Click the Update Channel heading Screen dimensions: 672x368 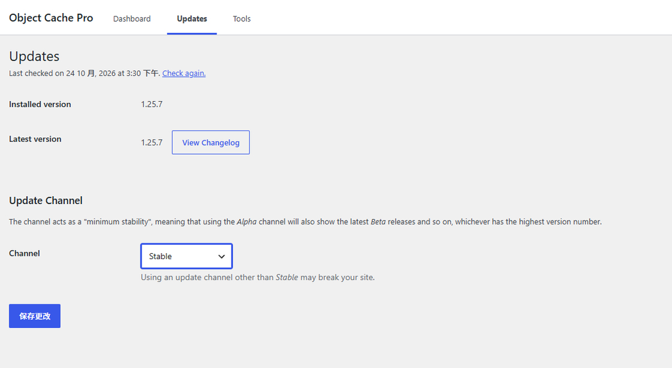46,201
